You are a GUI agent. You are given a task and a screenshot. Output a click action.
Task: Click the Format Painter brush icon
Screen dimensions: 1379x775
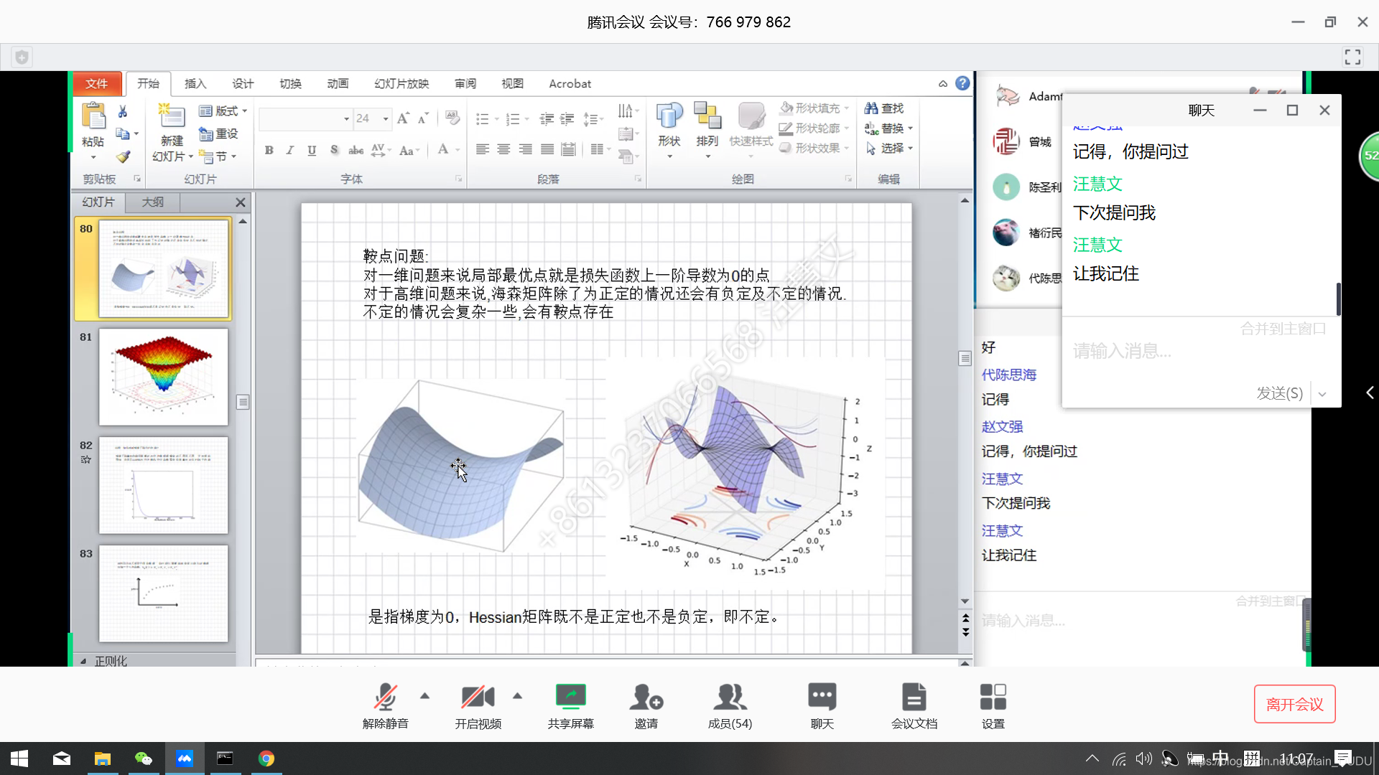[123, 156]
